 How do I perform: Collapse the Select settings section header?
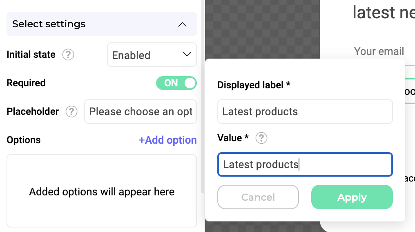(101, 24)
